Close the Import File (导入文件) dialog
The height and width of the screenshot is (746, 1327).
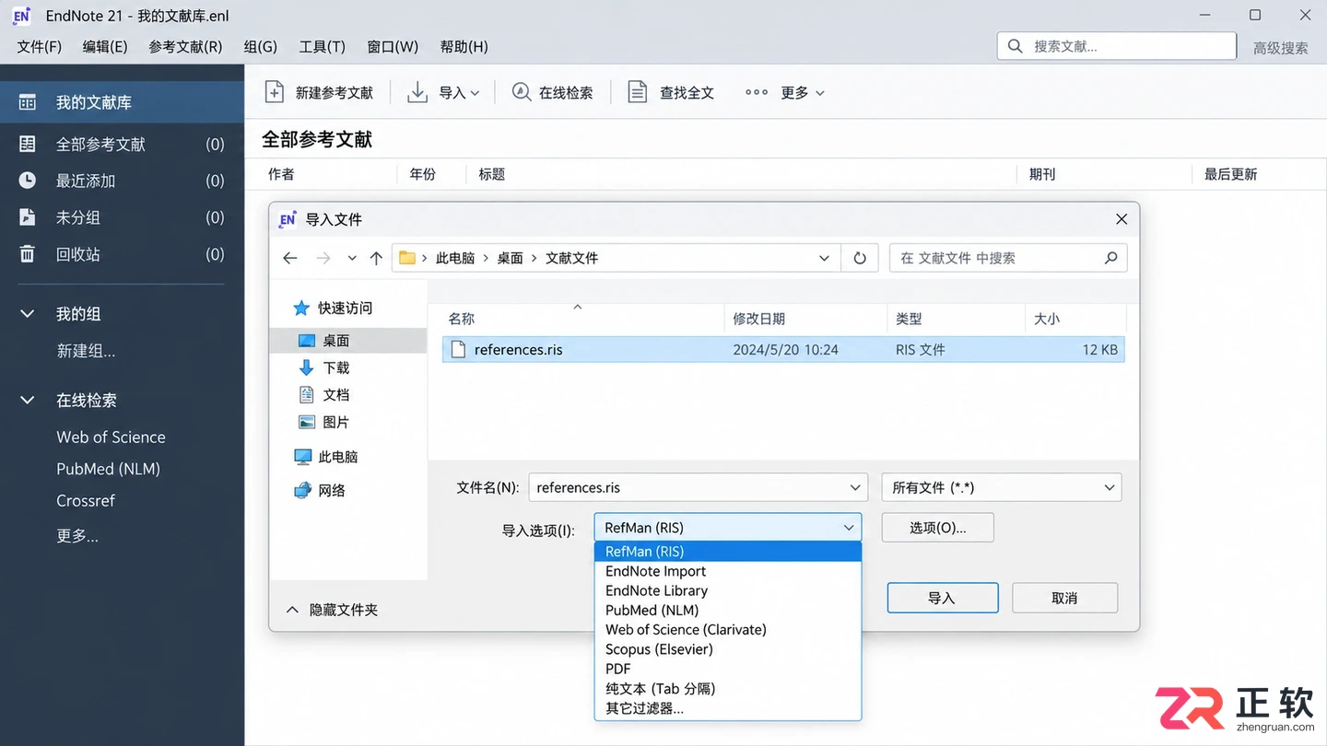coord(1121,219)
